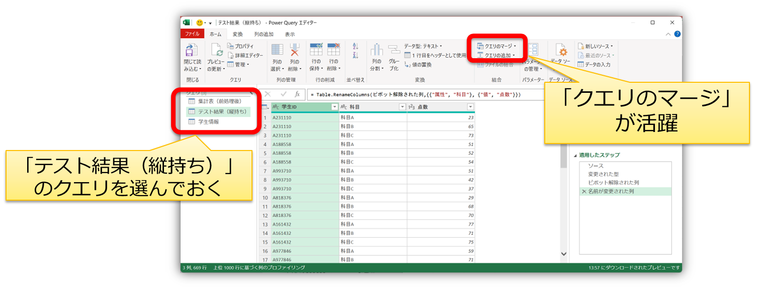Switch to the 列の追加 tab
This screenshot has width=758, height=289.
pyautogui.click(x=264, y=34)
